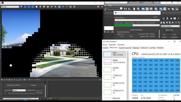Open the Log window Always dropdown

click(x=19, y=90)
